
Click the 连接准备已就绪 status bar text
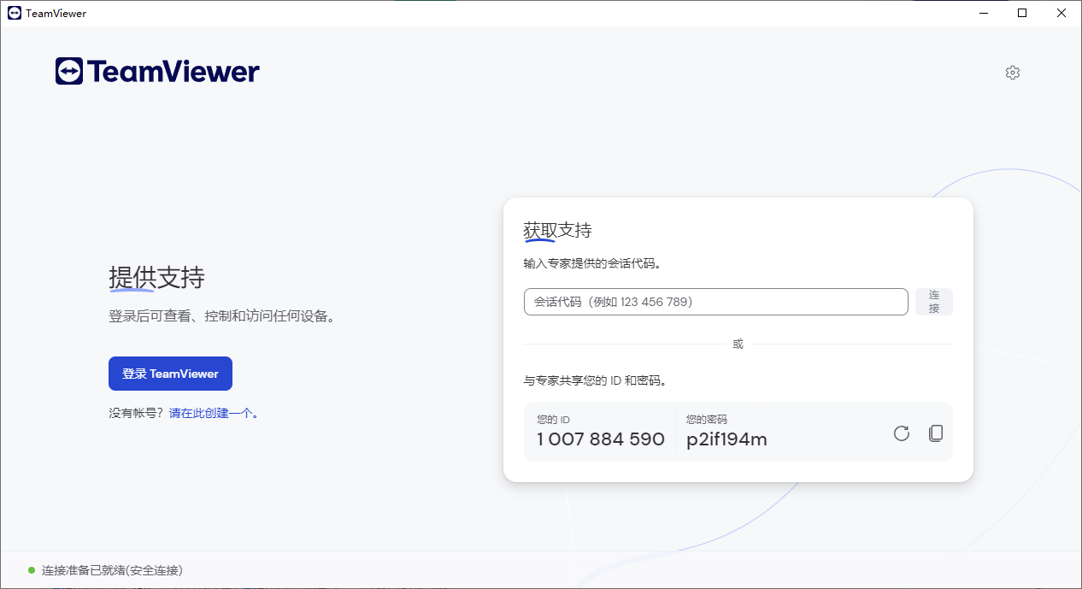click(112, 570)
